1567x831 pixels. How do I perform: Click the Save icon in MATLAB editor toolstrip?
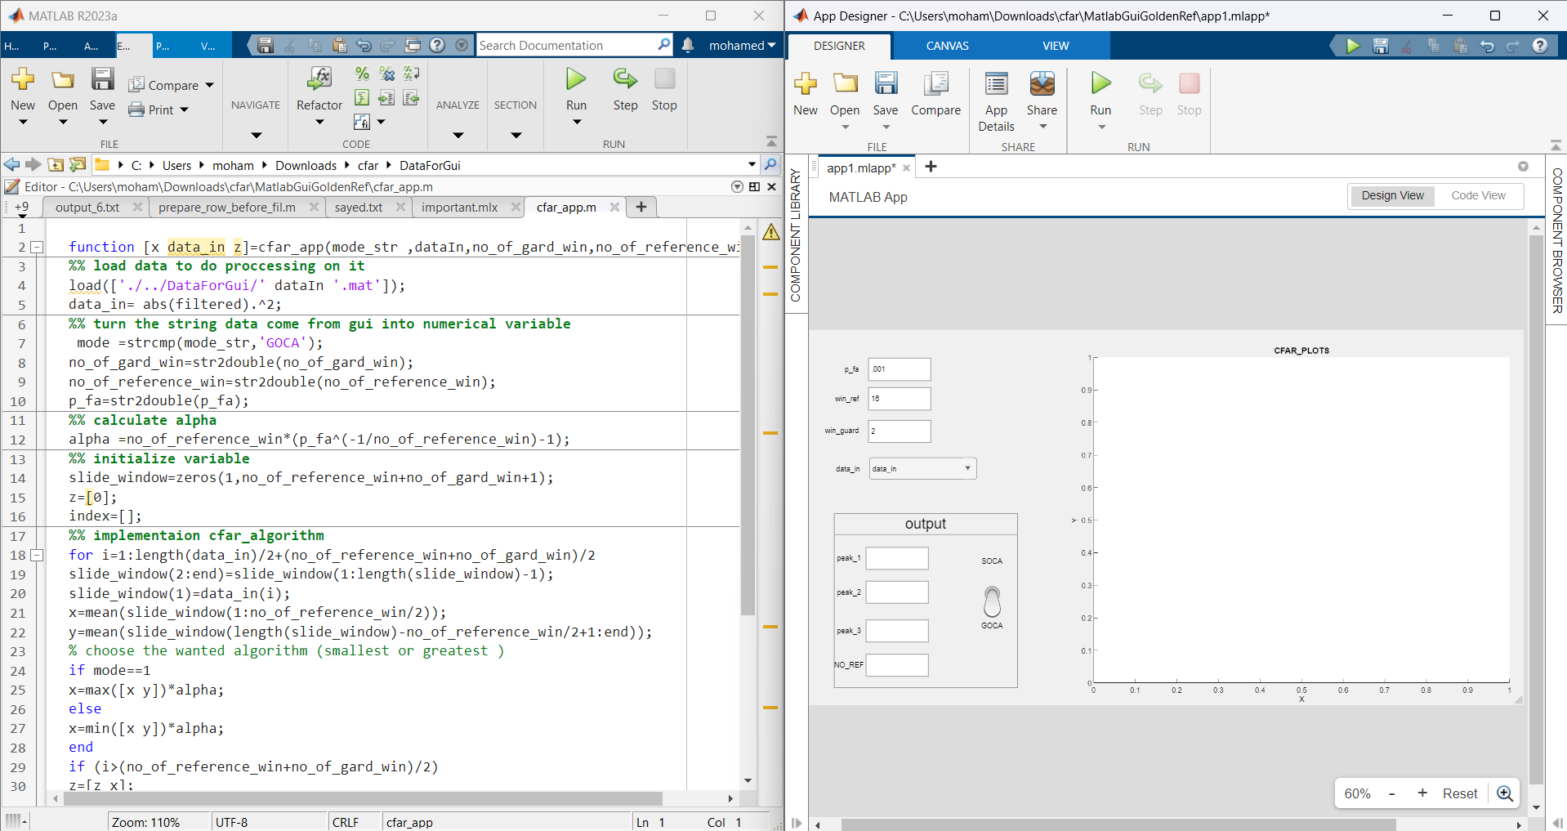tap(102, 79)
